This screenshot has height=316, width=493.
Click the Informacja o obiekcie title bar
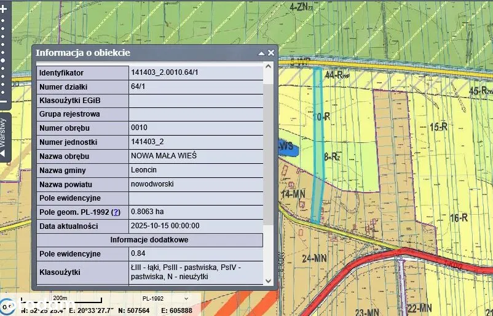click(x=141, y=53)
